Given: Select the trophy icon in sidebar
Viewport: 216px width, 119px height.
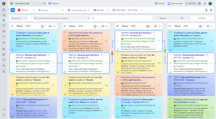Looking at the screenshot, I should pos(4,25).
